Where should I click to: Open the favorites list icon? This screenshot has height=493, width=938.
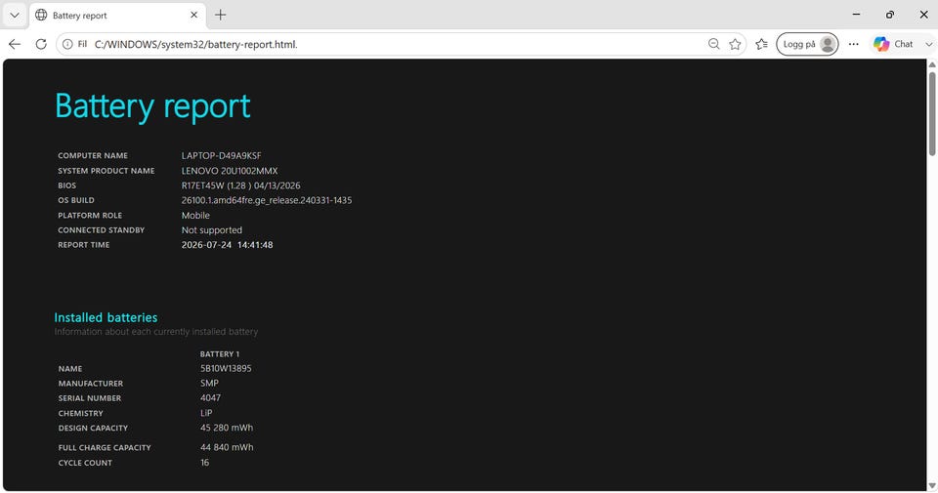click(x=761, y=44)
